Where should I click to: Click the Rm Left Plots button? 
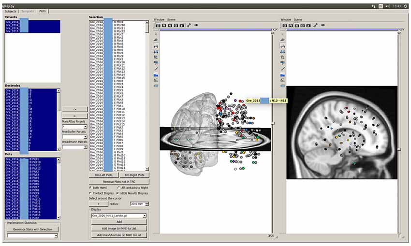(104, 175)
